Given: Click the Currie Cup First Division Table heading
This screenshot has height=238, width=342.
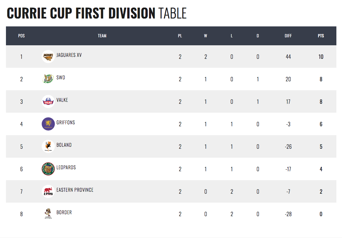Looking at the screenshot, I should pos(96,13).
